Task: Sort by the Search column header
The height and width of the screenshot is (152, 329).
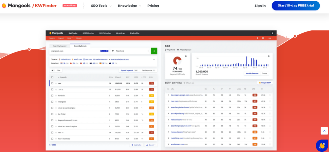Action: click(118, 77)
